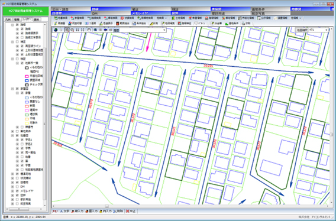Click the map's horizontal scrollbar
This screenshot has width=336, height=221.
click(x=190, y=206)
